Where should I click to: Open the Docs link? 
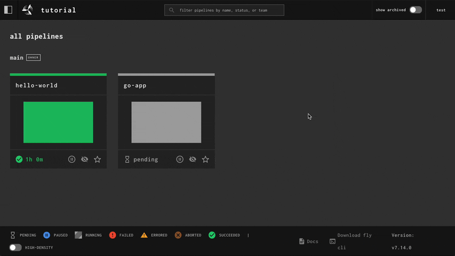tap(312, 242)
